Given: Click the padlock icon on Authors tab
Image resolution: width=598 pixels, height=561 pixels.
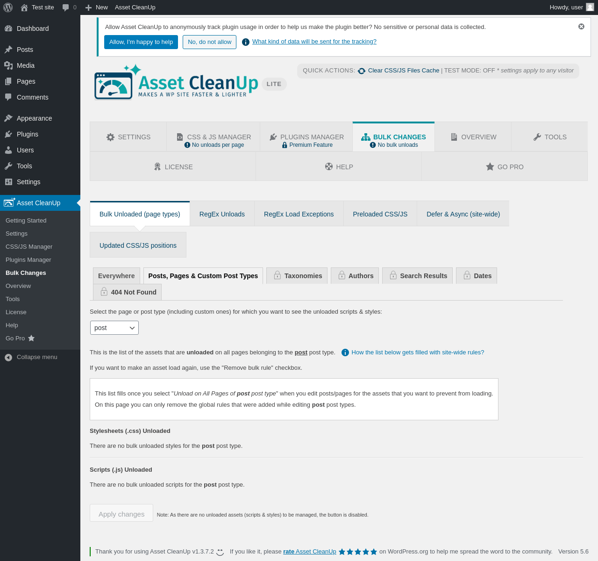Looking at the screenshot, I should point(342,275).
